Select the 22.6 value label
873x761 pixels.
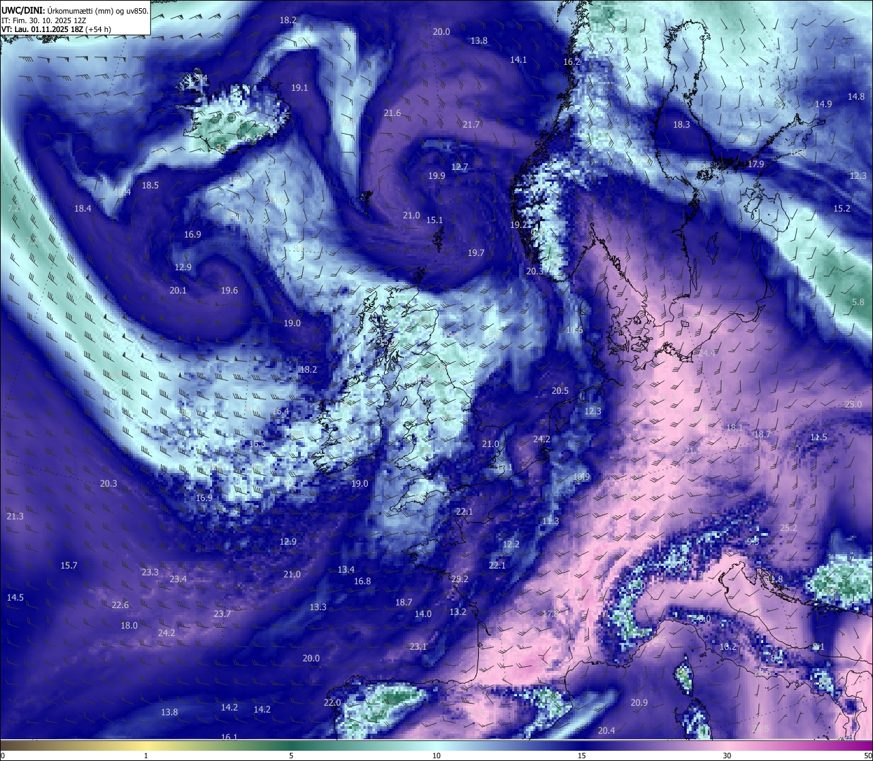click(120, 605)
